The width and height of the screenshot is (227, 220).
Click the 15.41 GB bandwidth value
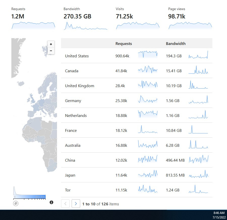point(174,71)
